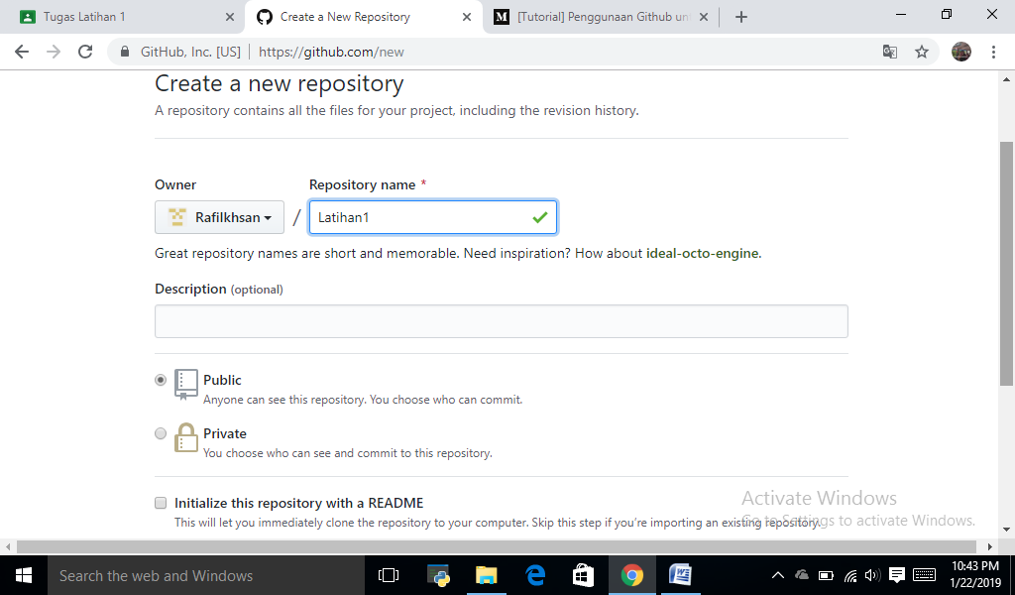This screenshot has width=1015, height=595.
Task: Click the Private repository lock icon
Action: tap(185, 437)
